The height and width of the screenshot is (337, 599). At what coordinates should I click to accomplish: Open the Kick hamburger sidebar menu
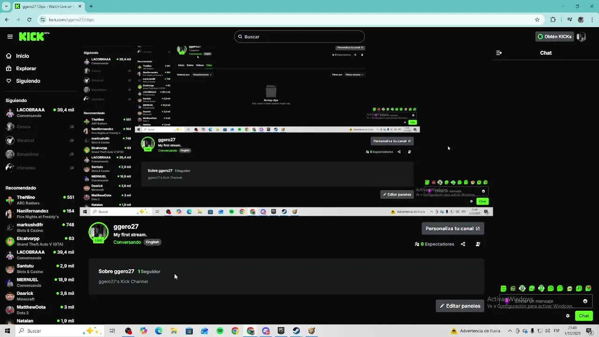(x=10, y=37)
